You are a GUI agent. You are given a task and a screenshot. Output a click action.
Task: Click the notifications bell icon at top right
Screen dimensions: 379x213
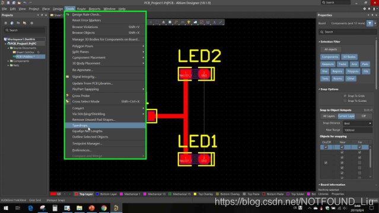pyautogui.click(x=369, y=9)
